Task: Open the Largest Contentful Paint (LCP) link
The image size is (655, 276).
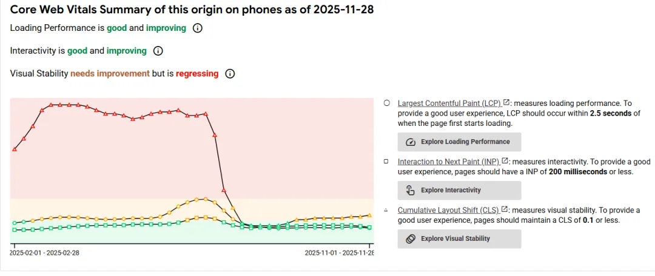Action: pyautogui.click(x=449, y=103)
